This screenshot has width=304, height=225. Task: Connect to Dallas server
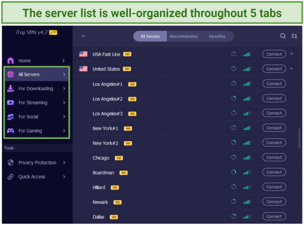click(x=274, y=216)
